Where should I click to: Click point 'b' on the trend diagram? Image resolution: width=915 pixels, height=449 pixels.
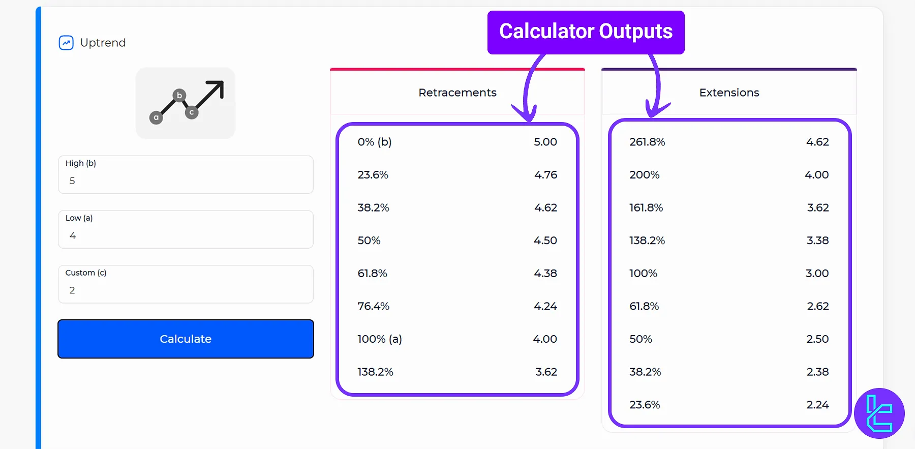point(179,96)
